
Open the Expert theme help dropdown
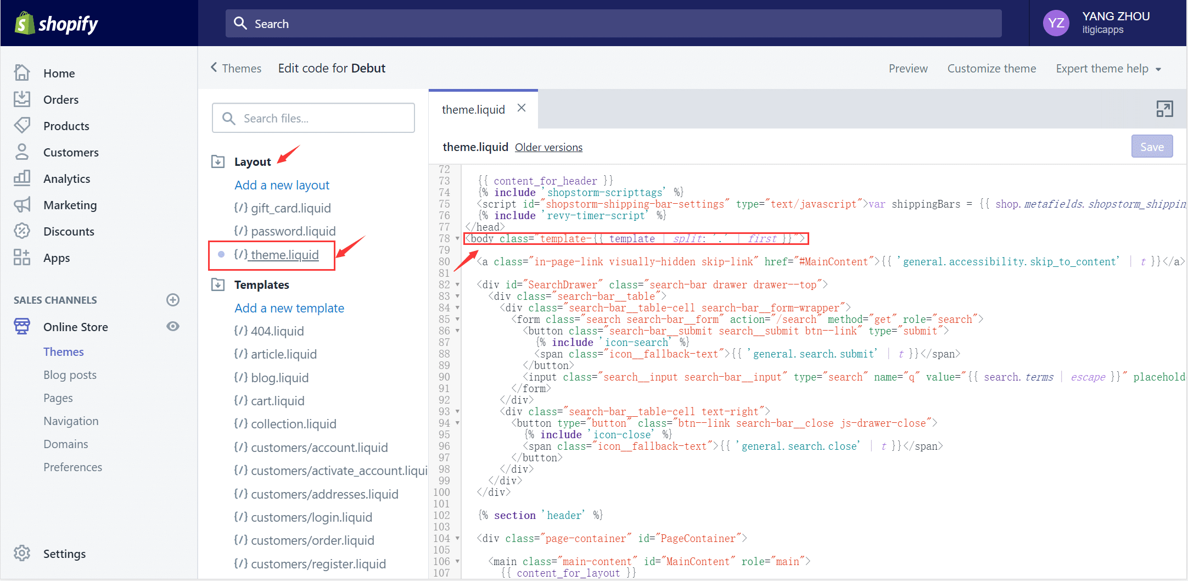point(1108,69)
